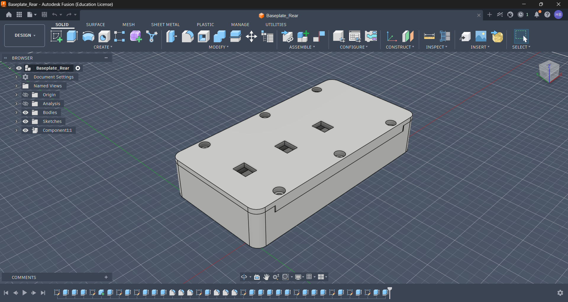
Task: Select the Hole tool
Action: pyautogui.click(x=104, y=36)
